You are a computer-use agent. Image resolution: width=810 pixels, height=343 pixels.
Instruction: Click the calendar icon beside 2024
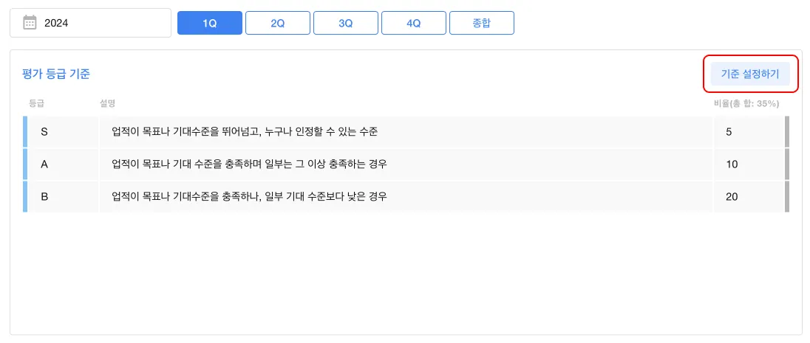tap(30, 23)
